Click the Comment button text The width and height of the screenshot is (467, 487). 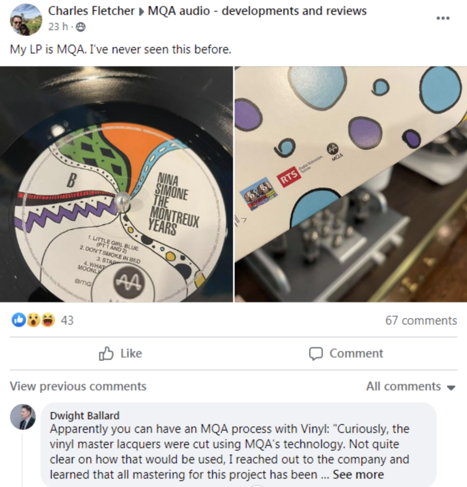coord(356,354)
